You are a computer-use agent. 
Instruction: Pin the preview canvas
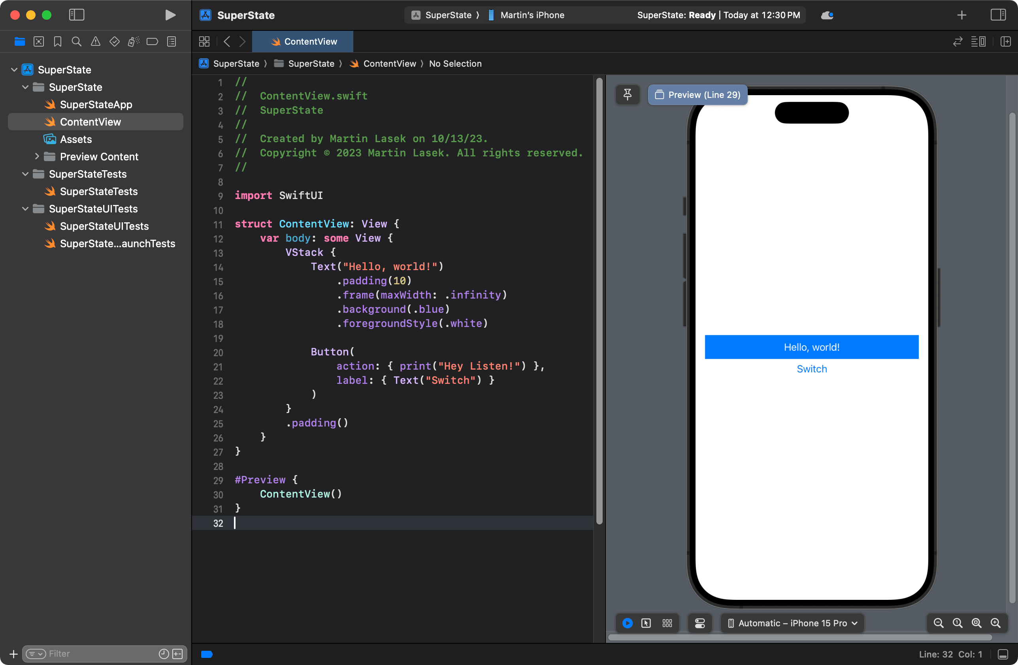(x=628, y=95)
